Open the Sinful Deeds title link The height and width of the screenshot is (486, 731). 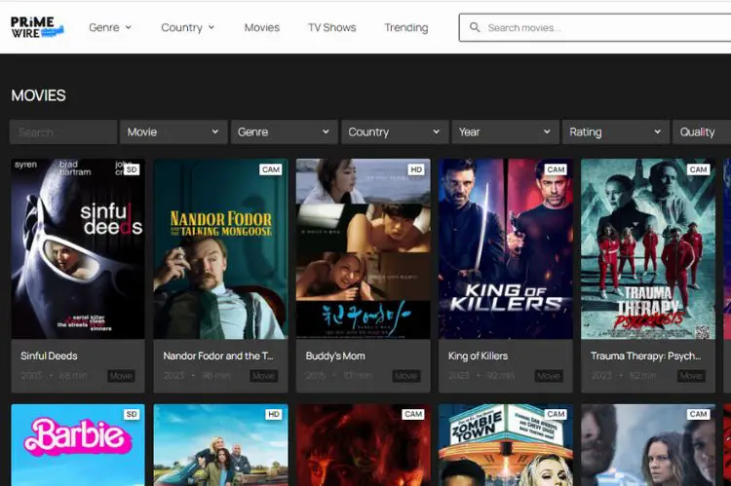click(49, 356)
